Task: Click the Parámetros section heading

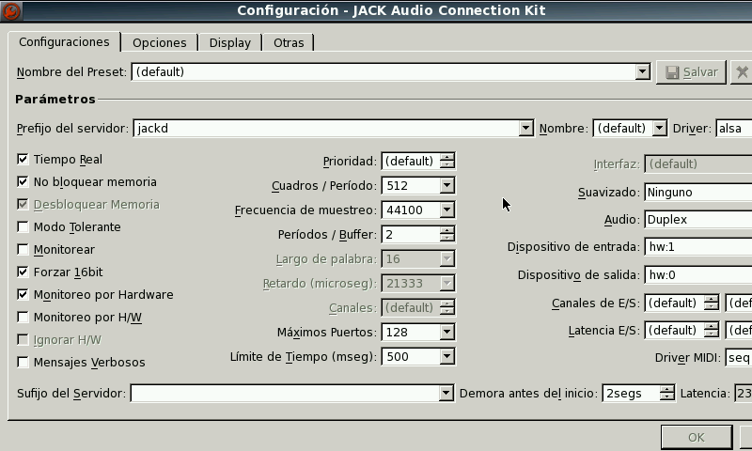Action: pyautogui.click(x=55, y=100)
